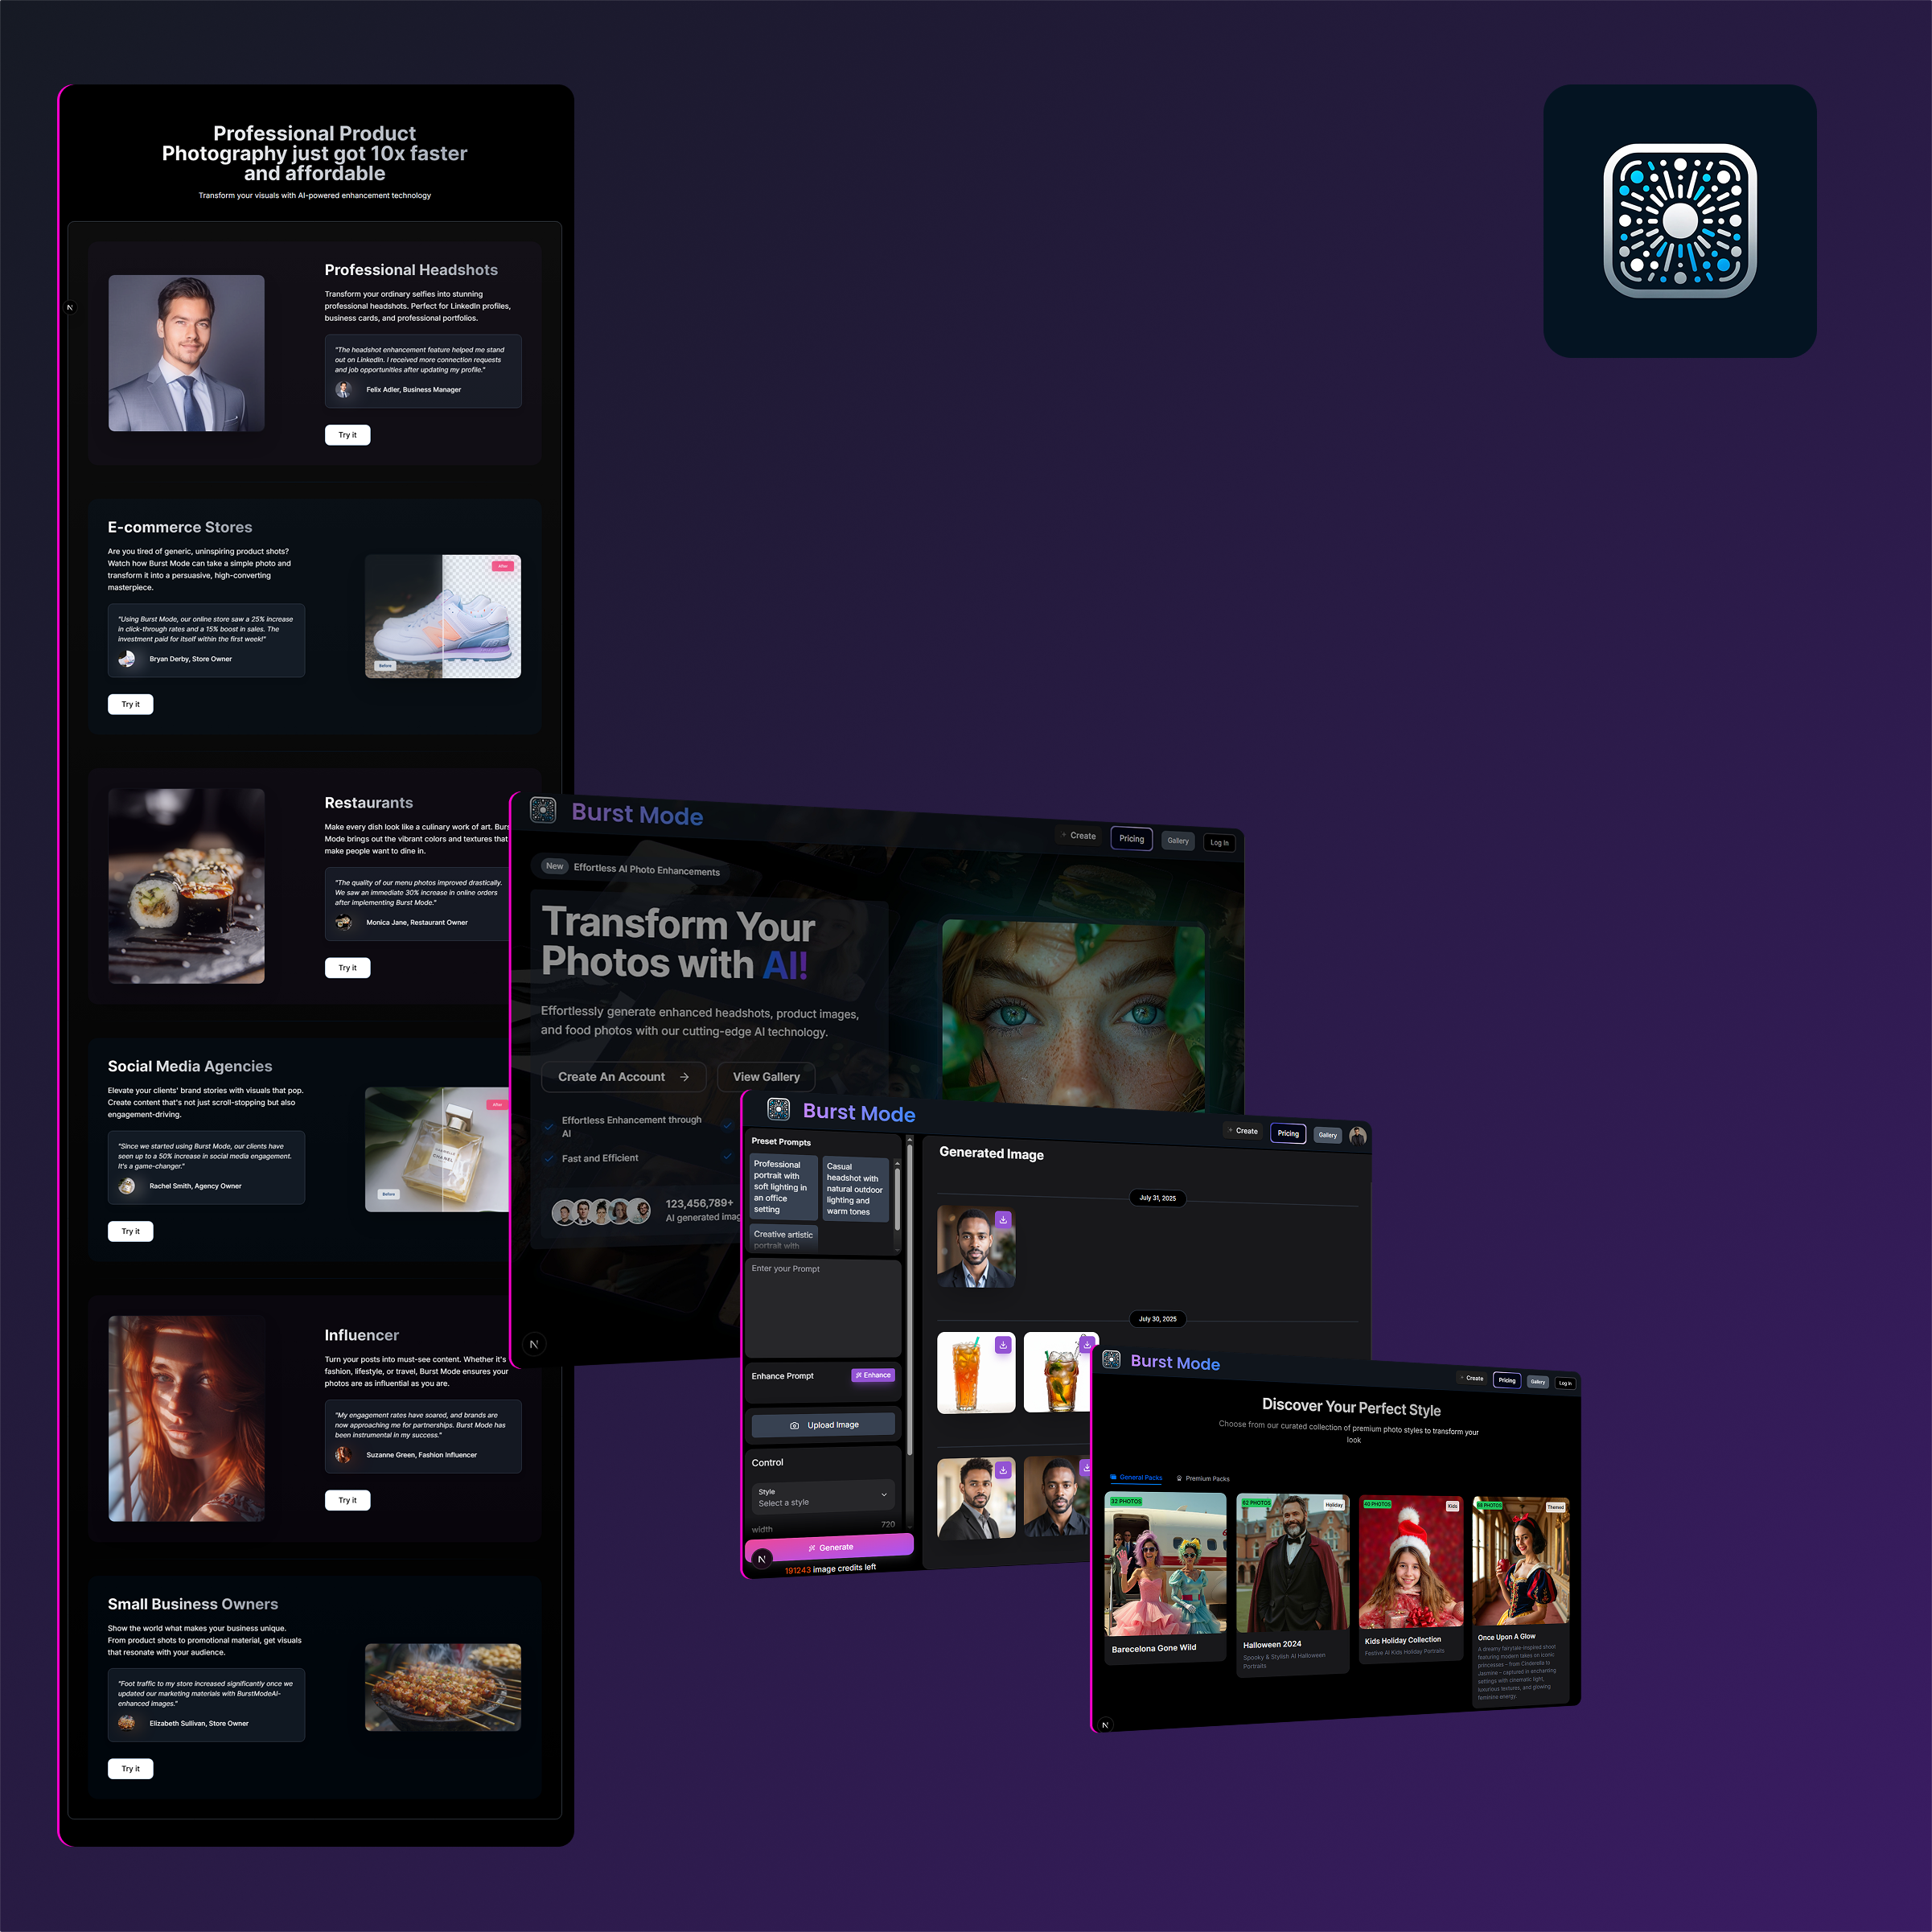
Task: Switch to the Premium Packs tab
Action: pos(1203,1478)
